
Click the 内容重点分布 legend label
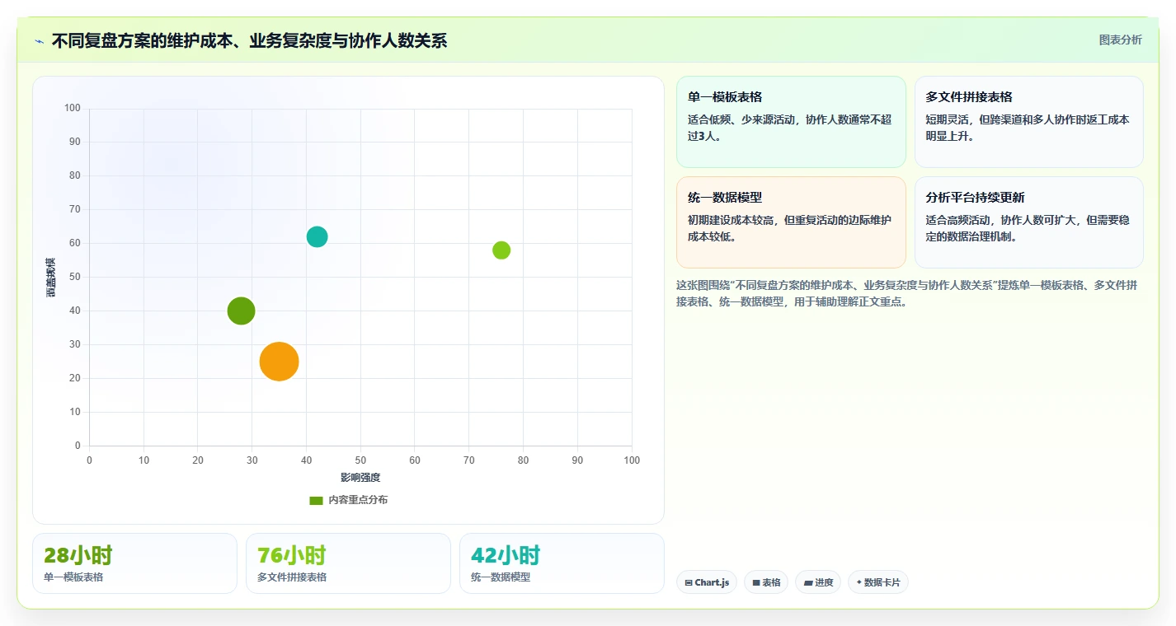tap(358, 500)
